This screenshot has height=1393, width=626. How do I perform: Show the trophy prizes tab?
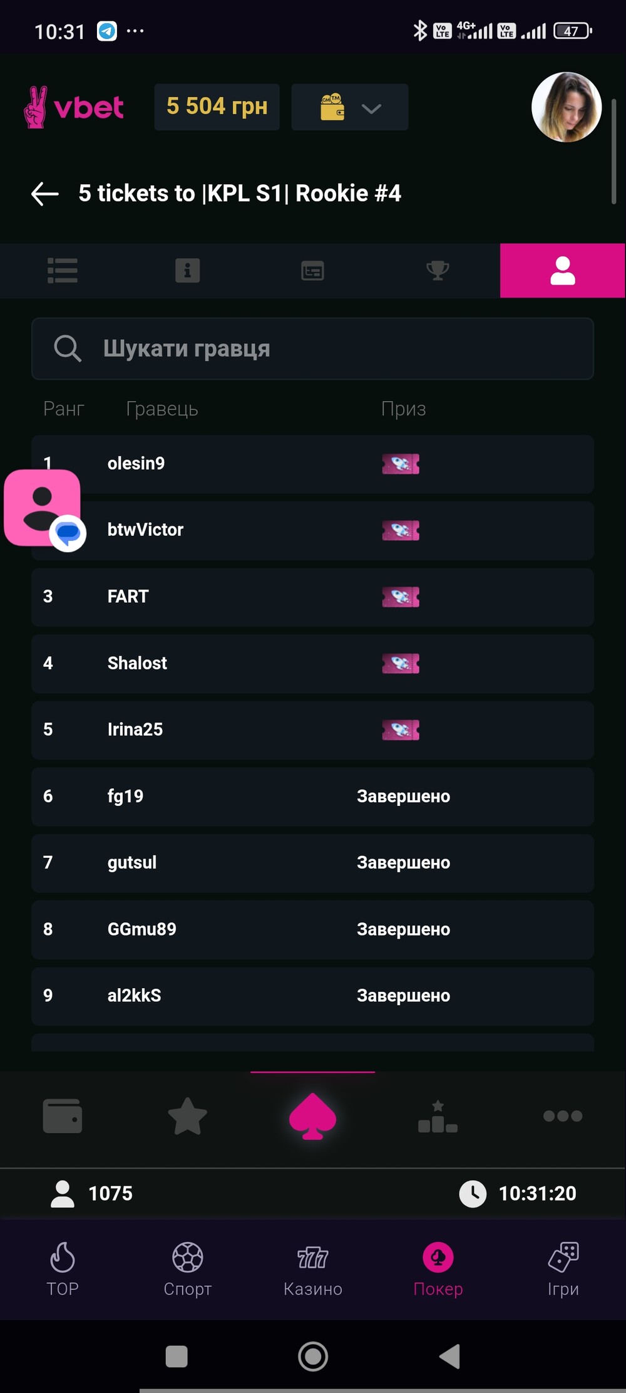coord(438,271)
